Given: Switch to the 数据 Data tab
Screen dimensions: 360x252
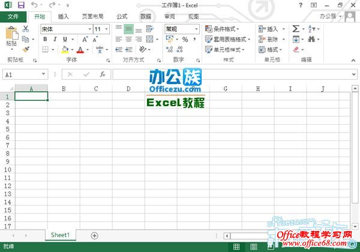Looking at the screenshot, I should [146, 17].
